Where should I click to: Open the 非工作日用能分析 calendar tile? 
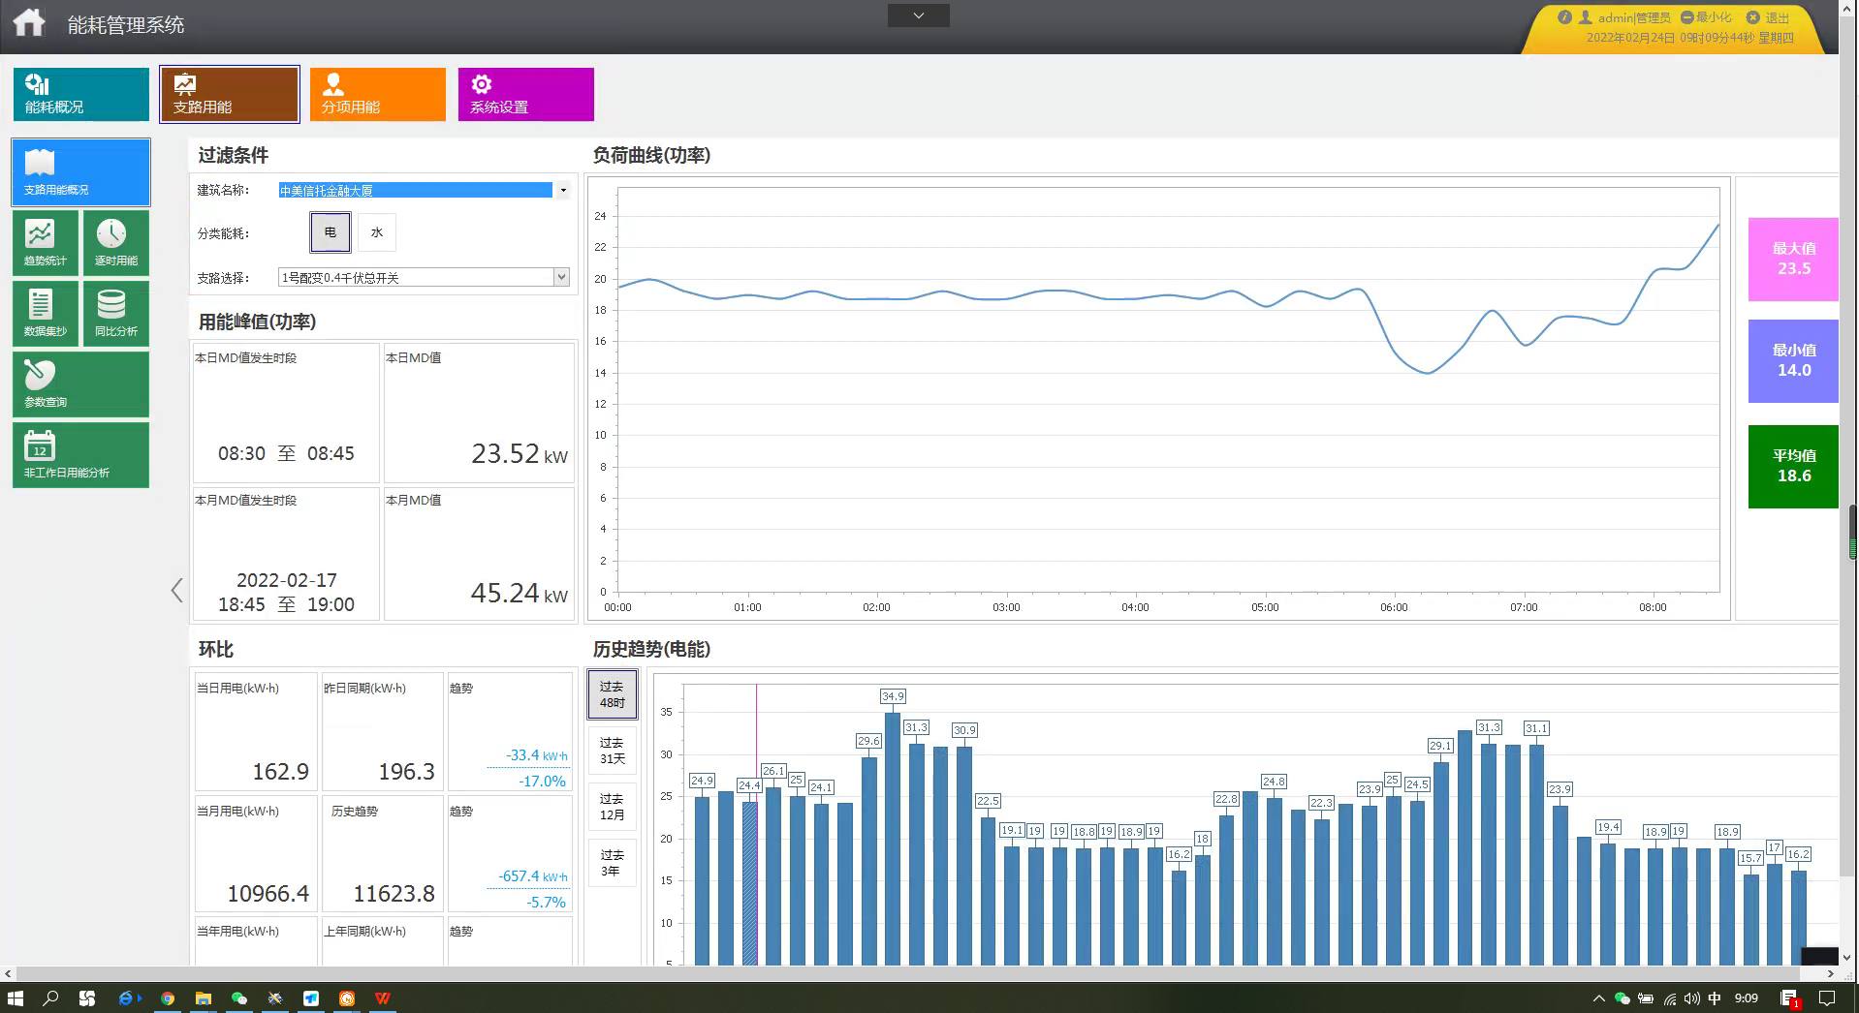click(x=80, y=455)
